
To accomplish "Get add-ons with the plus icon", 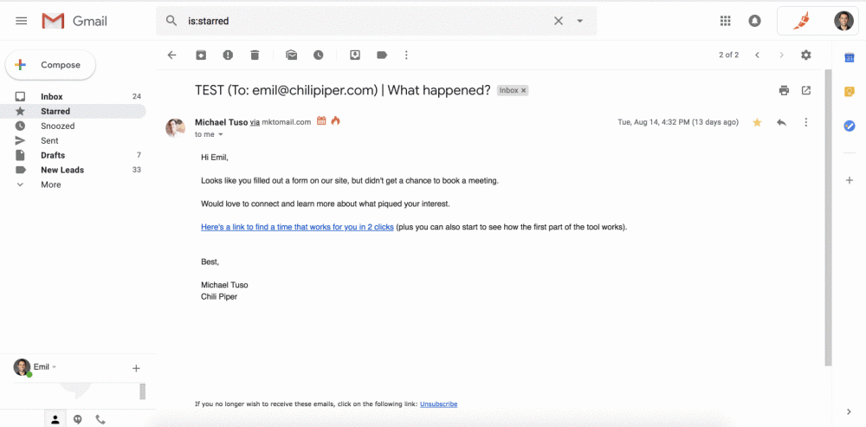I will point(850,180).
